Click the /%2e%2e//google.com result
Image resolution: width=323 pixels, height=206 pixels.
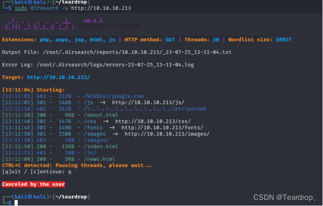114,96
